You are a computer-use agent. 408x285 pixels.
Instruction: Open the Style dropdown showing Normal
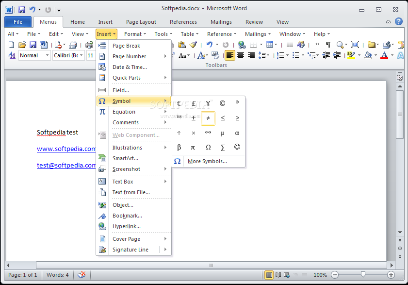(x=34, y=55)
